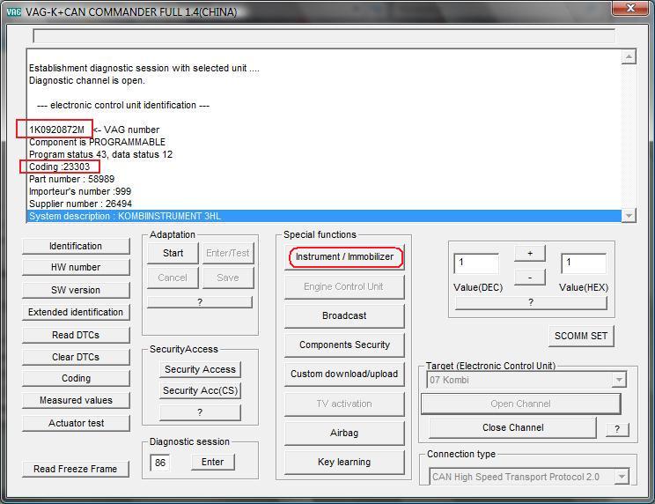Select 'Diagnostic channel is open.' line
This screenshot has width=655, height=504.
(x=87, y=81)
